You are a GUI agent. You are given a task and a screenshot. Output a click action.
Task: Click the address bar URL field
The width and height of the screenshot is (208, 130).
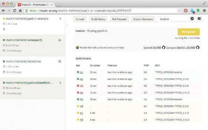pos(103,10)
